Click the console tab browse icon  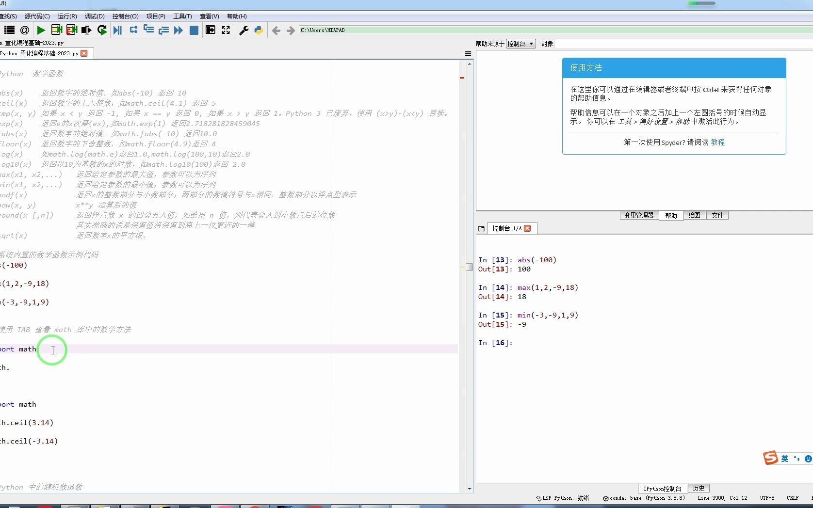(481, 229)
